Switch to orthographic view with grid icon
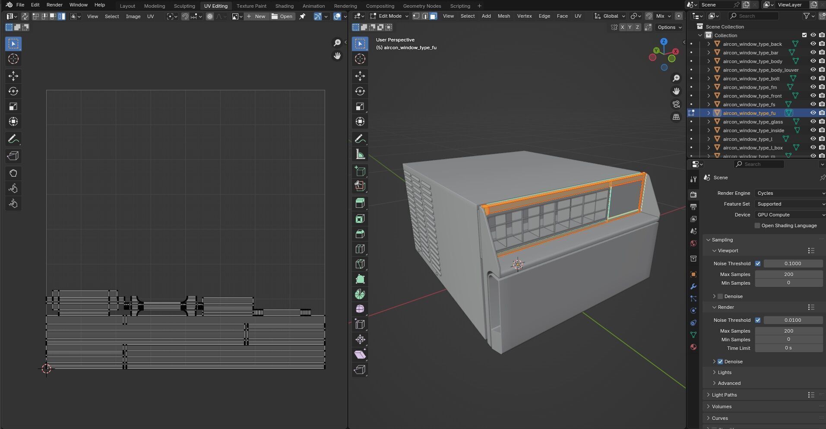826x429 pixels. [676, 117]
